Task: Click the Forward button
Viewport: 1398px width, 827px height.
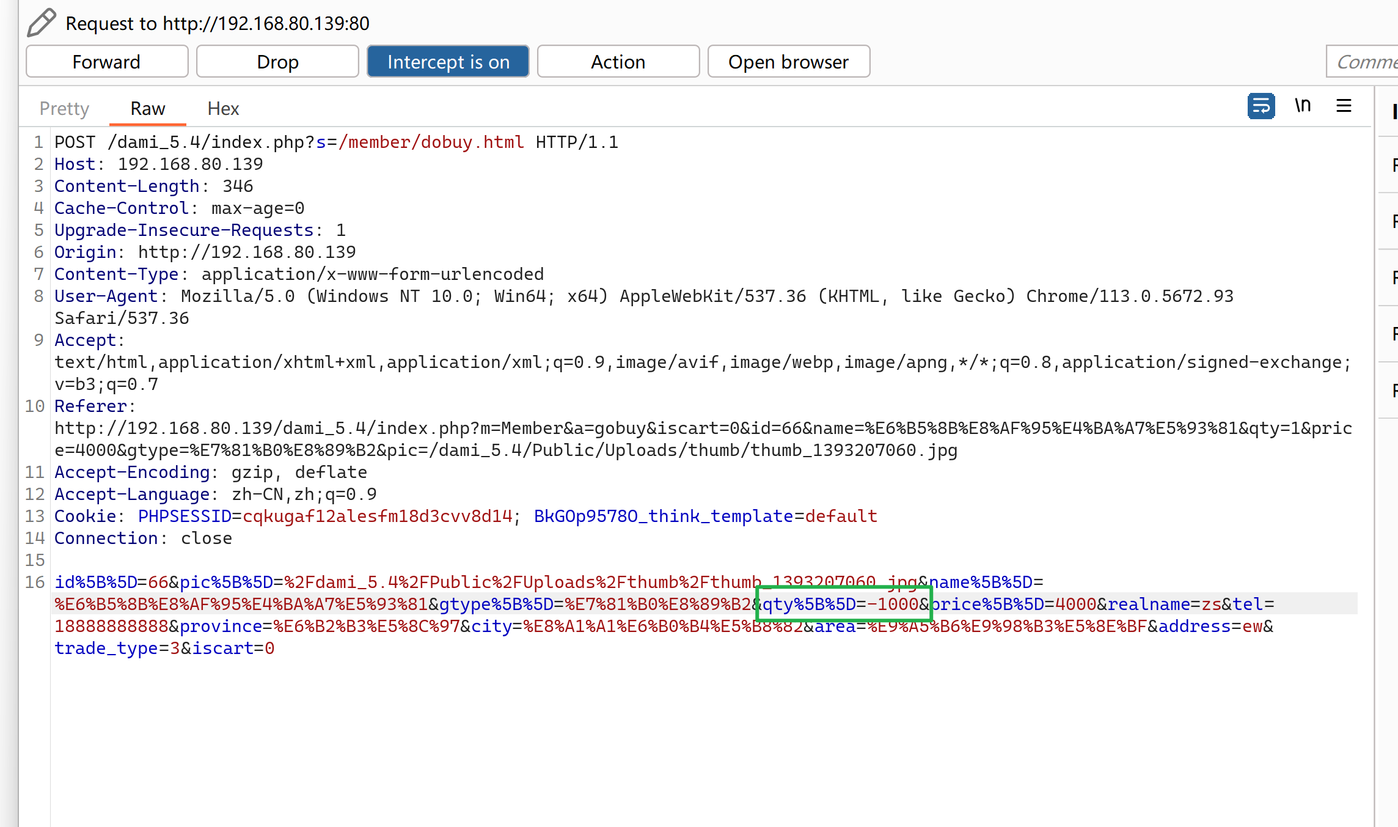Action: pos(106,61)
